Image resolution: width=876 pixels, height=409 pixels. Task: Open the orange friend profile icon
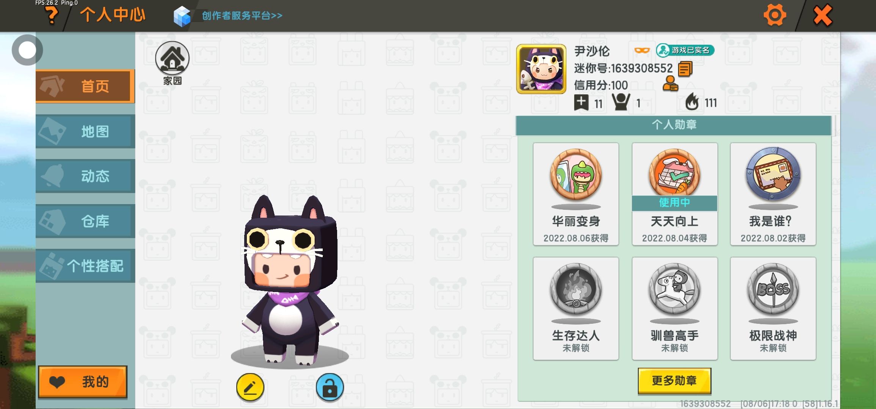click(670, 84)
